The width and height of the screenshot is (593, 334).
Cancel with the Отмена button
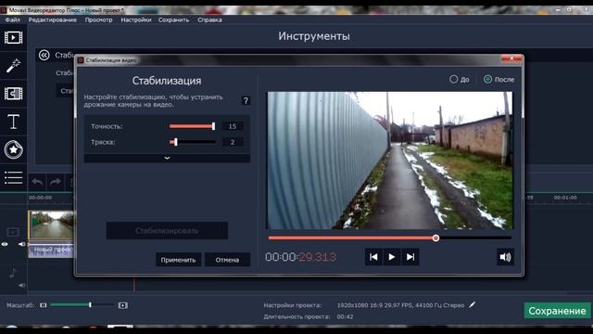tap(227, 260)
